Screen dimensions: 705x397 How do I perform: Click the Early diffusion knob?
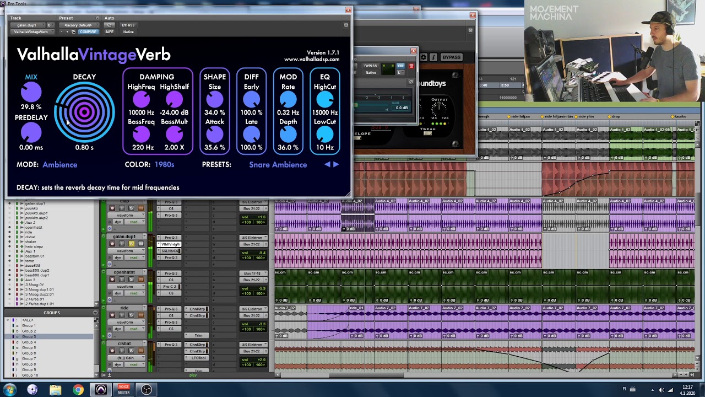[251, 100]
